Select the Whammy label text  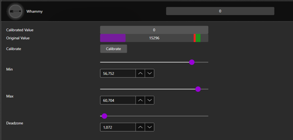(34, 11)
